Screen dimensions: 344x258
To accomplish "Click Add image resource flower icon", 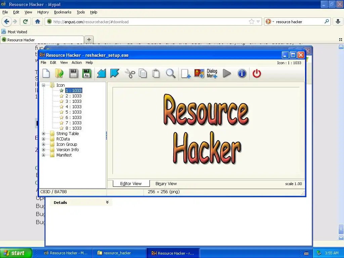I will point(199,74).
